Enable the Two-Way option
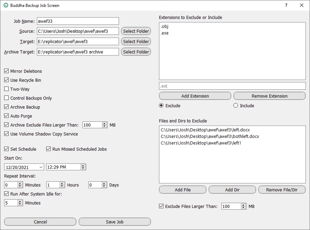This screenshot has width=310, height=230. [x=6, y=89]
